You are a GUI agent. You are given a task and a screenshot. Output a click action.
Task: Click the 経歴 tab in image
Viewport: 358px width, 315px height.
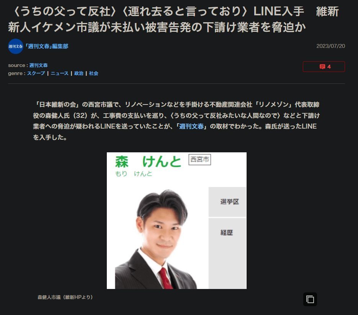(x=227, y=233)
